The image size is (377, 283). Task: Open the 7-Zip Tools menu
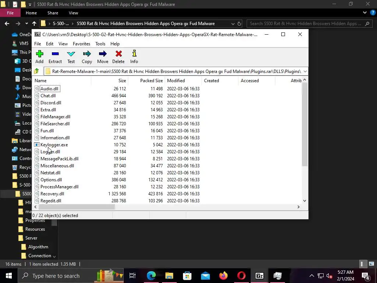point(100,44)
